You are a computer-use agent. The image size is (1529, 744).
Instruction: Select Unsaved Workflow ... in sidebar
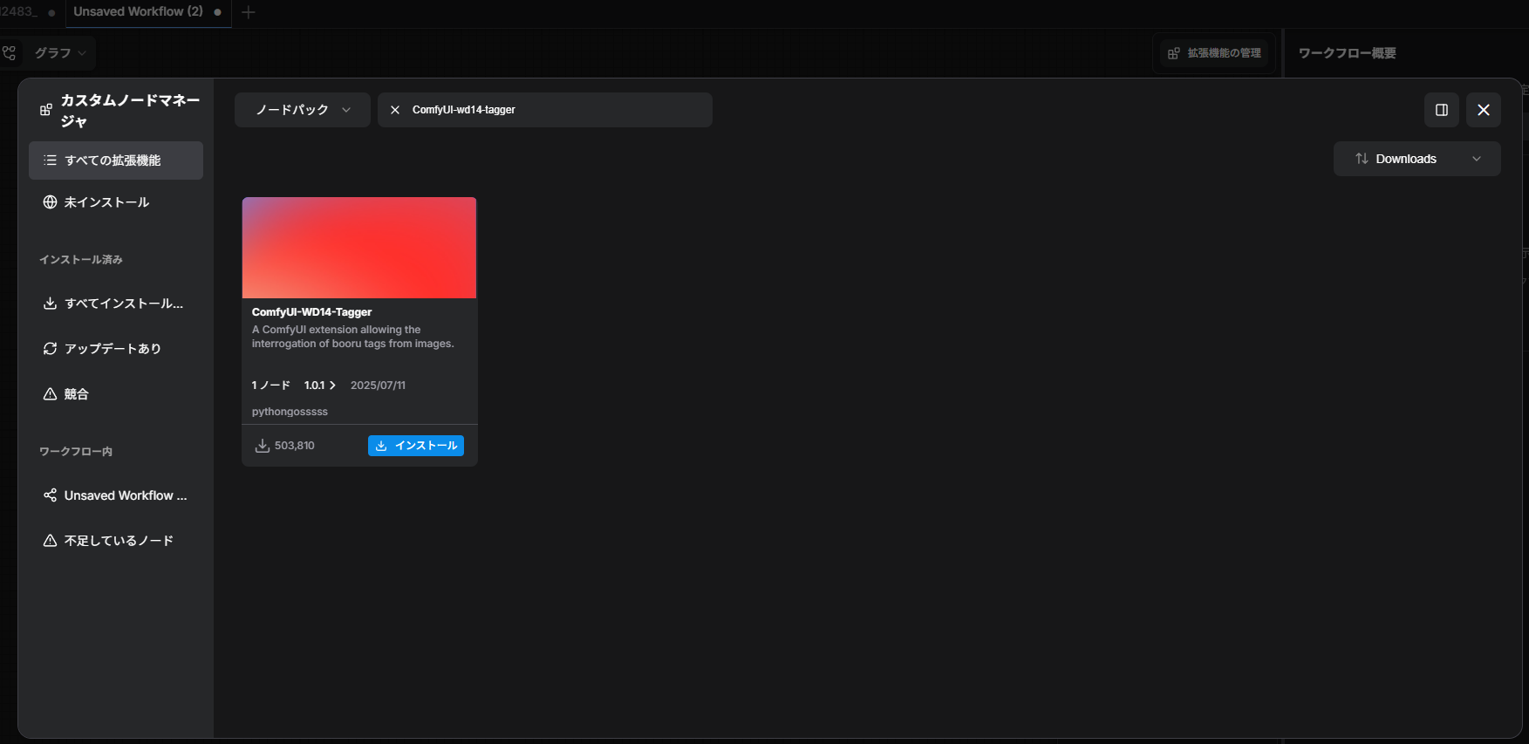[116, 495]
